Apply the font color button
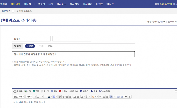Screen dimensions: 177x108 (x=49, y=97)
